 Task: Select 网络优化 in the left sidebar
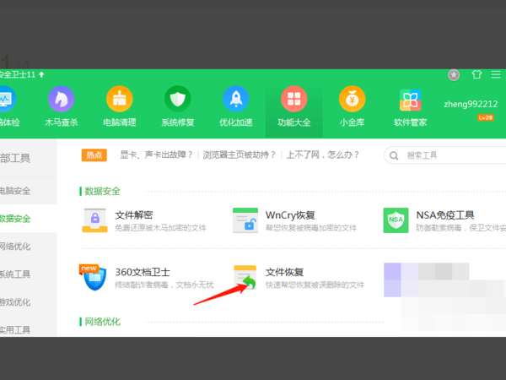pos(15,247)
